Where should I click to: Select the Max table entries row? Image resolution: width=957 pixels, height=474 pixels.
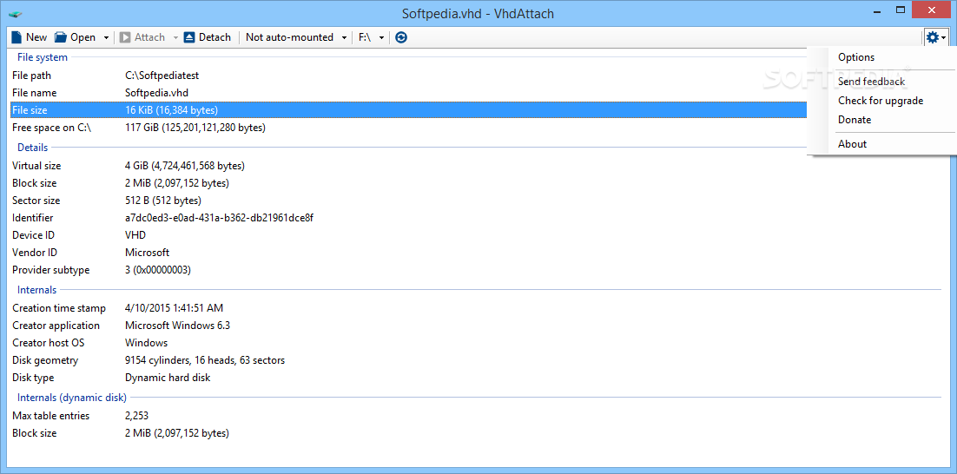[476, 416]
